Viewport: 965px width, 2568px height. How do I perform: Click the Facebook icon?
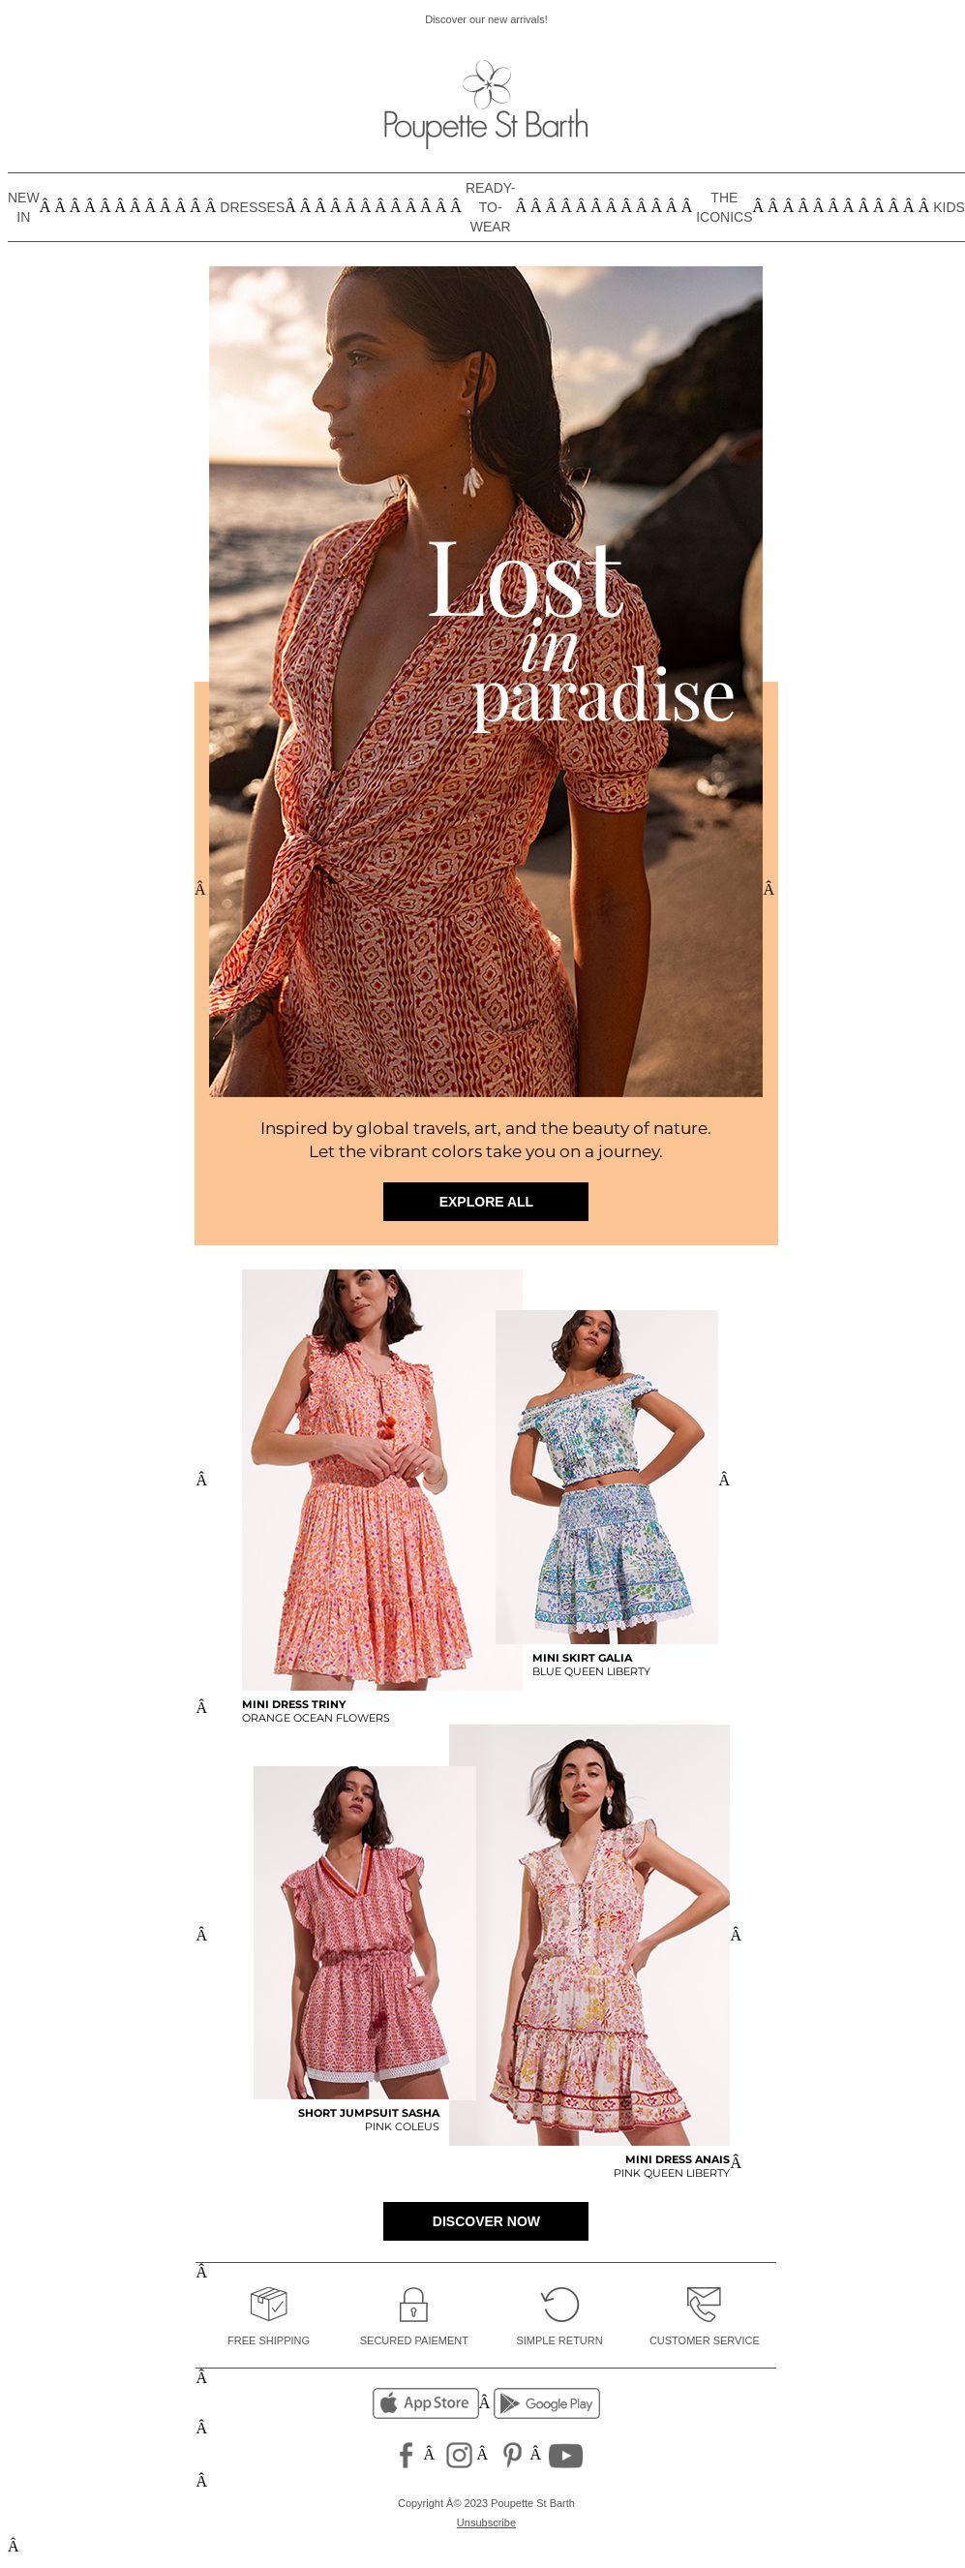coord(406,2455)
